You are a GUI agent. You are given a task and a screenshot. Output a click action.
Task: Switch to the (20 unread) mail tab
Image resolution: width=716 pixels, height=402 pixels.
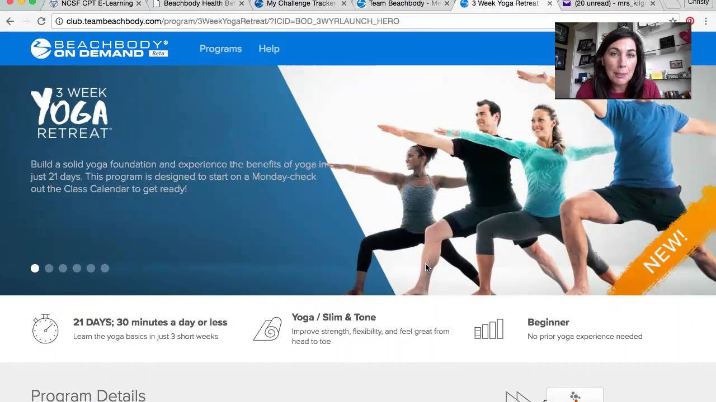click(610, 4)
